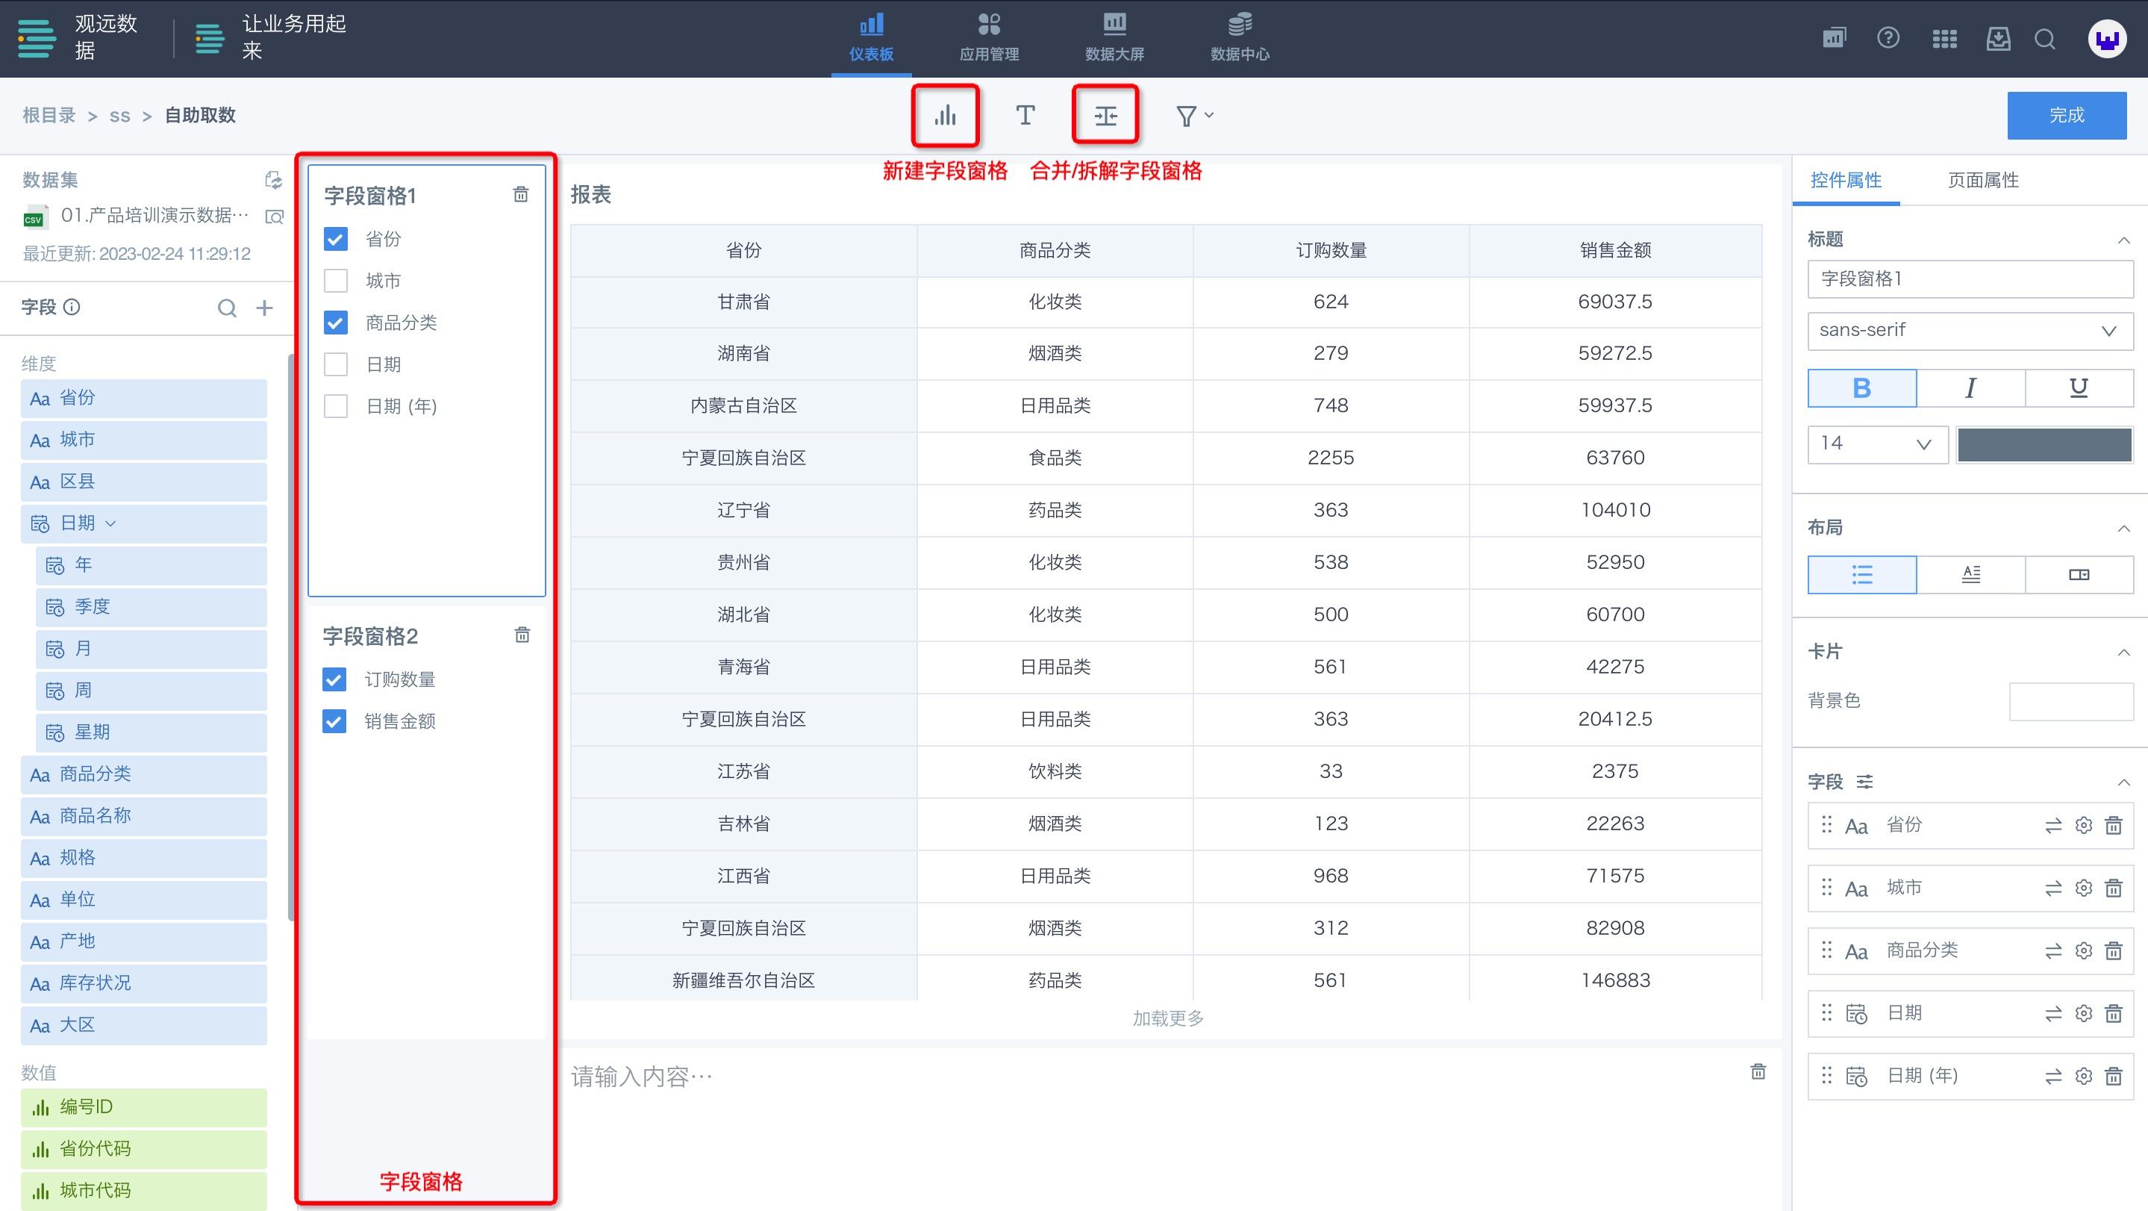Open settings gear for 城市 field
The height and width of the screenshot is (1211, 2148).
2083,888
